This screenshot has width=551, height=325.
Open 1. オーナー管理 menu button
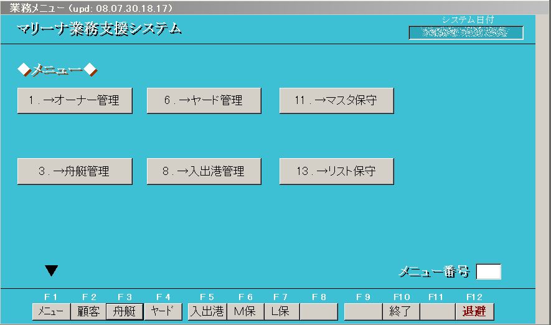[x=75, y=101]
